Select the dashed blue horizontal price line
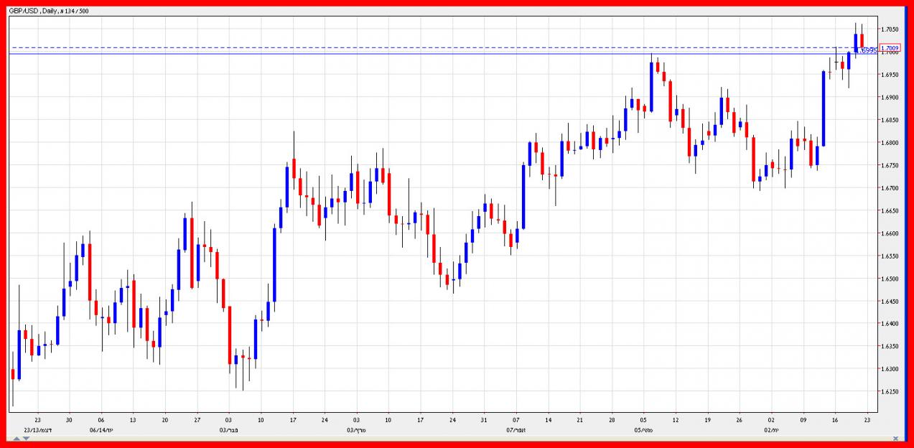Image resolution: width=914 pixels, height=448 pixels. tap(431, 48)
